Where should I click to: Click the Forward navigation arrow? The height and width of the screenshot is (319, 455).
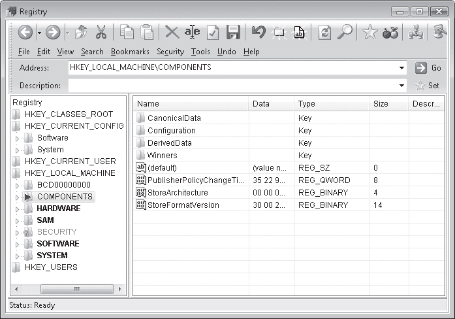tap(53, 31)
